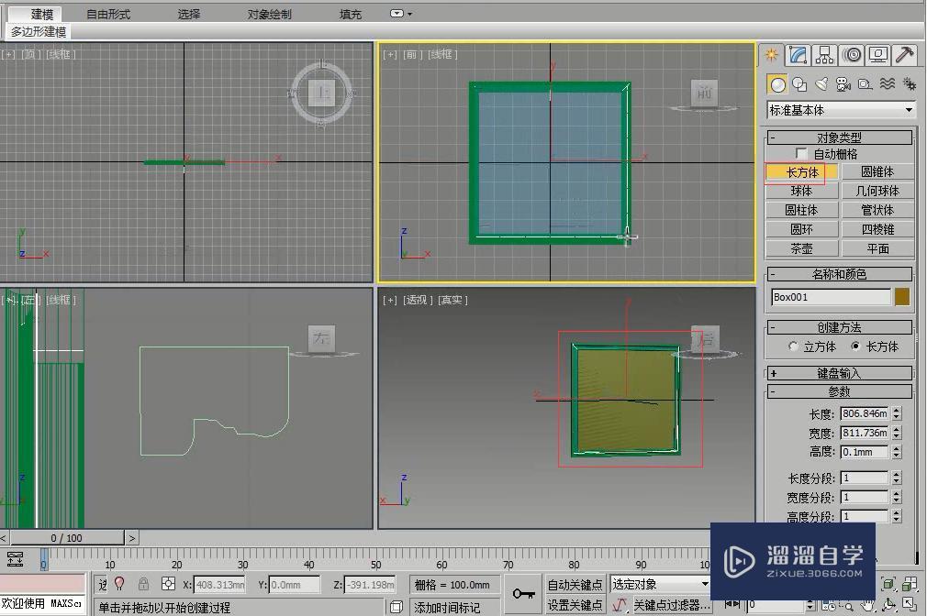Collapse the 对象类型 rollout
This screenshot has height=616, width=927.
[840, 137]
